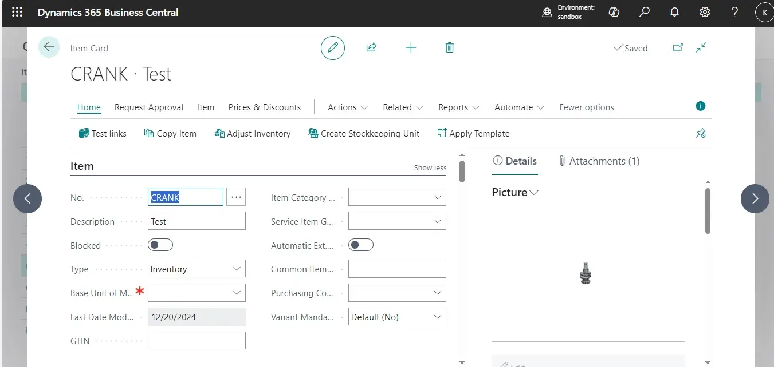The width and height of the screenshot is (774, 367).
Task: Open the Copilot icon in top bar
Action: [614, 12]
